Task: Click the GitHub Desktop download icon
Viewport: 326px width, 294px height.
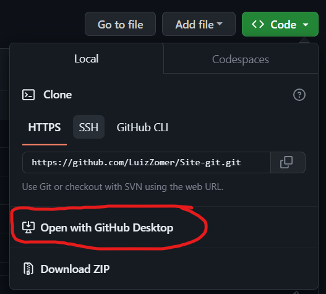Action: click(x=28, y=227)
